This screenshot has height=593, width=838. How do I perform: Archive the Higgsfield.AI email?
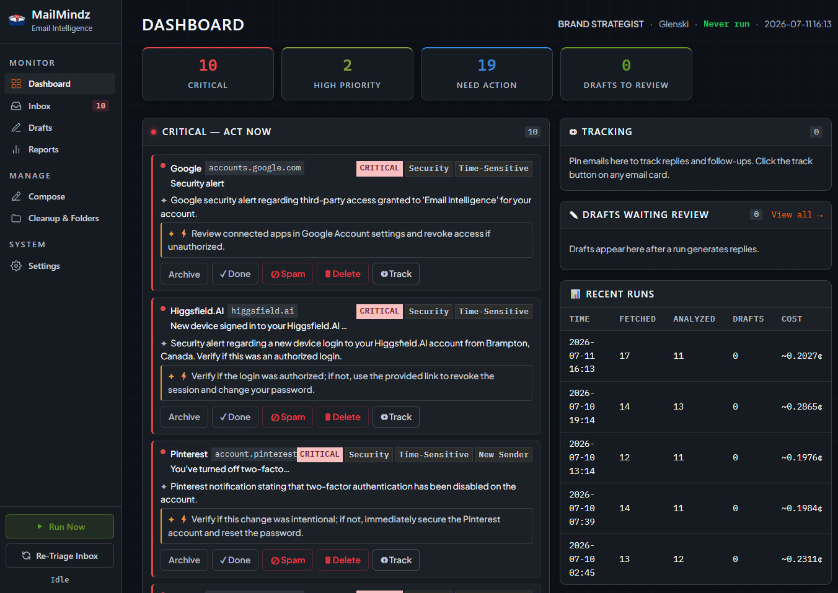pyautogui.click(x=184, y=417)
